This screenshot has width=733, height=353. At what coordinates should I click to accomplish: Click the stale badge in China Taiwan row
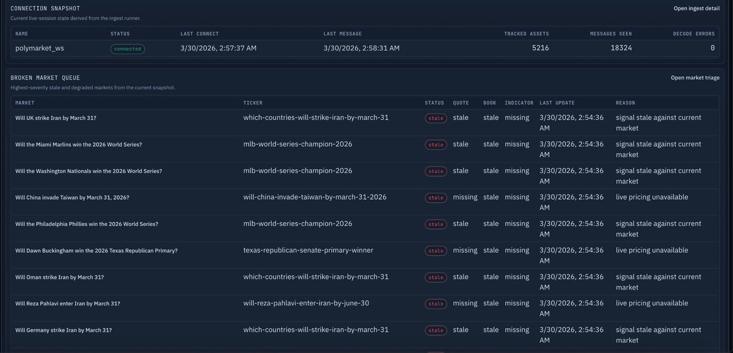click(436, 198)
